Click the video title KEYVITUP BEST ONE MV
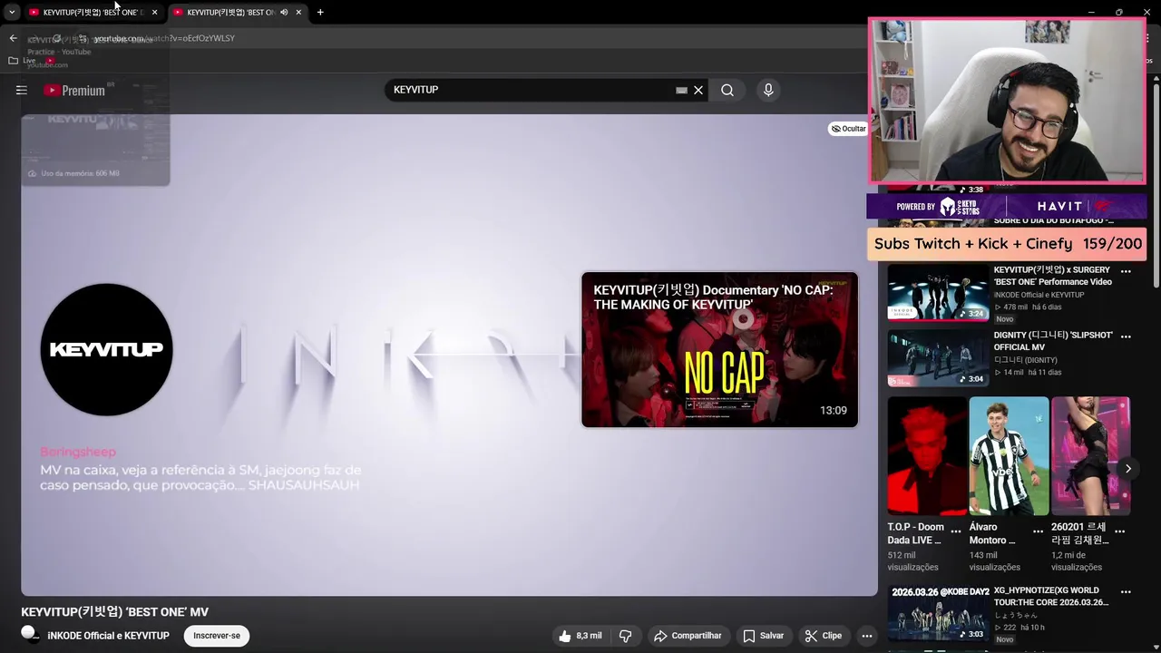The height and width of the screenshot is (653, 1161). pos(115,612)
